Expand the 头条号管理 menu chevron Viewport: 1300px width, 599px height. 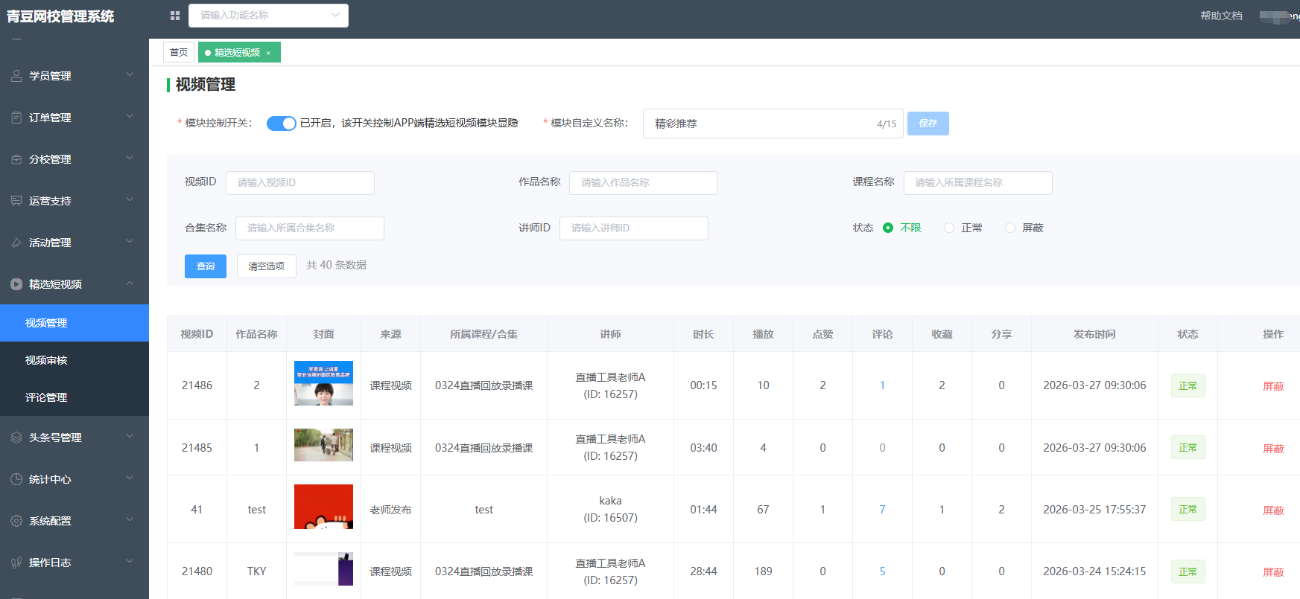(x=130, y=437)
